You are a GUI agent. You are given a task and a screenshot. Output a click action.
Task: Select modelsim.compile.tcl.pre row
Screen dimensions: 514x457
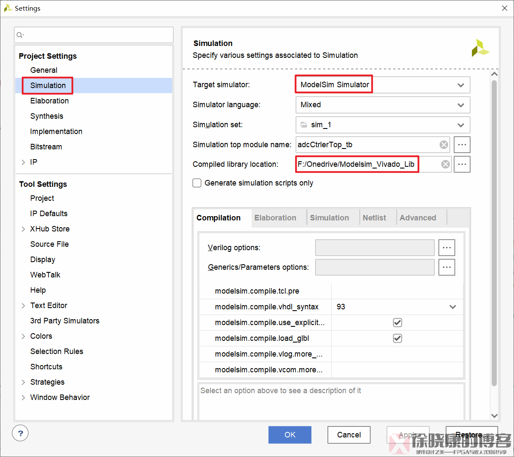click(x=331, y=291)
